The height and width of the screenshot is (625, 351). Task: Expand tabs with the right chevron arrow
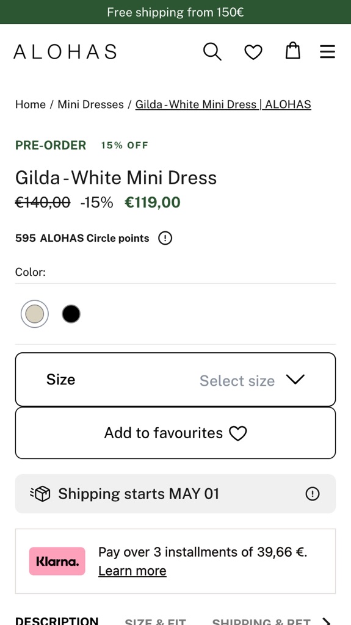point(327,621)
